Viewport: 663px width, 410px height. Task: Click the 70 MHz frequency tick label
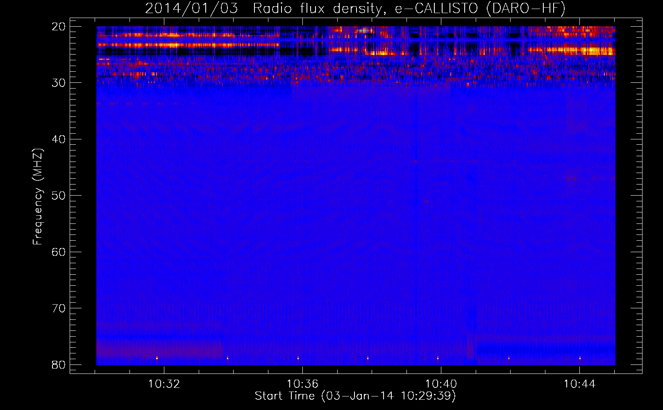coord(59,308)
